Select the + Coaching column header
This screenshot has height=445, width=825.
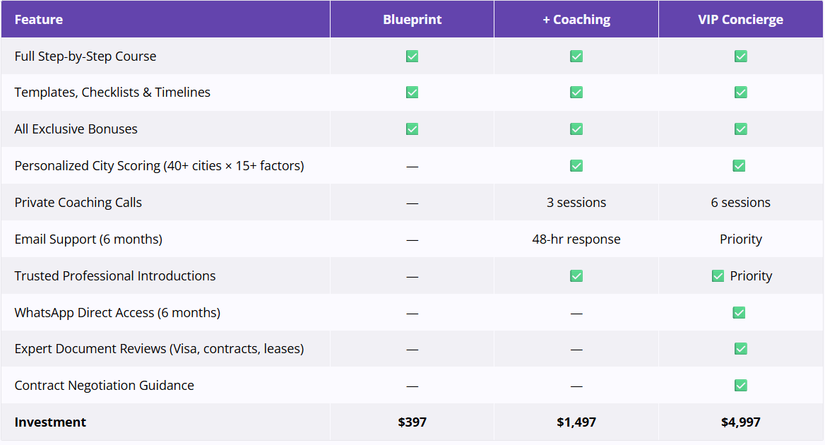(x=576, y=20)
